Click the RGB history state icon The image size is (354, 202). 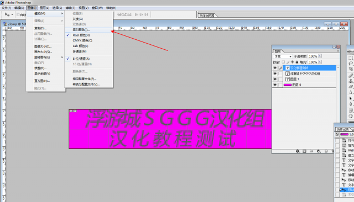click(x=344, y=151)
